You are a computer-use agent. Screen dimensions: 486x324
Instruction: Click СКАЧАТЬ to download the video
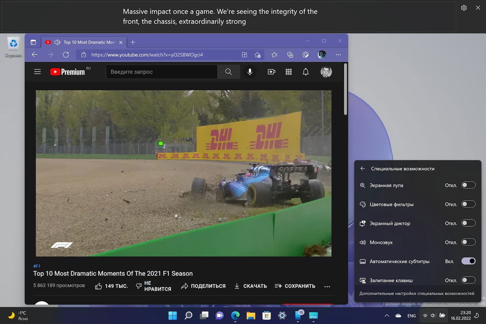(x=250, y=286)
